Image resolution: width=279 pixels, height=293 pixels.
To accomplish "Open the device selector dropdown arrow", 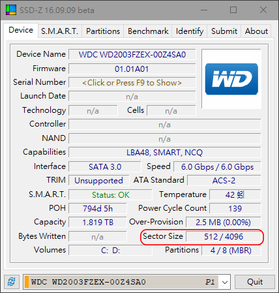I will [225, 282].
